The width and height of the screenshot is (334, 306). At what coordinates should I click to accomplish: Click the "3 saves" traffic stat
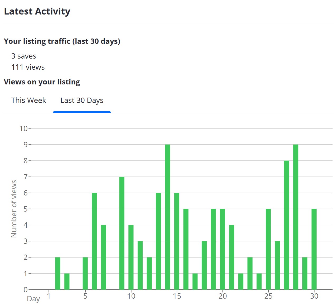pyautogui.click(x=24, y=56)
